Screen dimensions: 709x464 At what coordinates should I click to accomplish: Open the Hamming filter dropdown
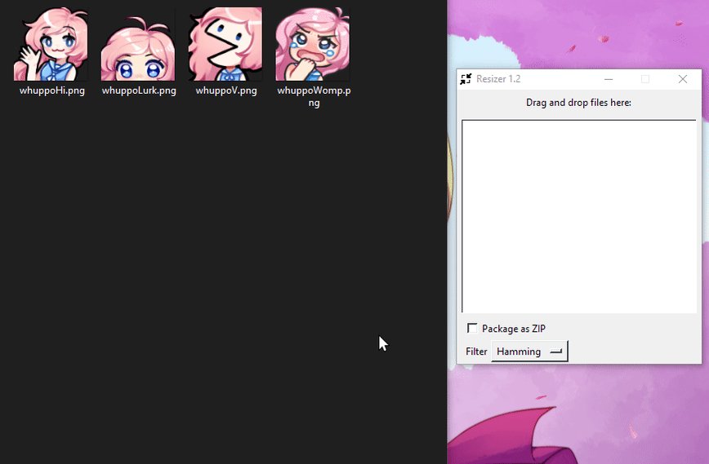pos(529,351)
